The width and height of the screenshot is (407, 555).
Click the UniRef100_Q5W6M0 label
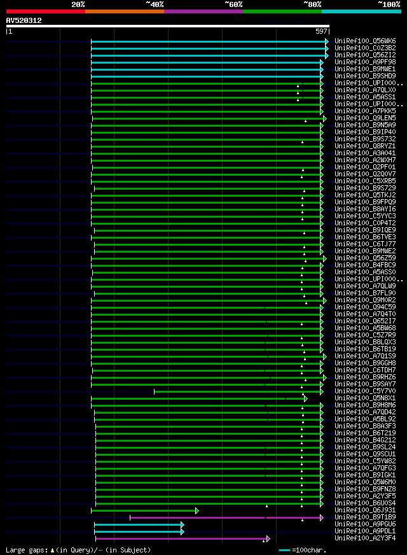[x=365, y=482]
